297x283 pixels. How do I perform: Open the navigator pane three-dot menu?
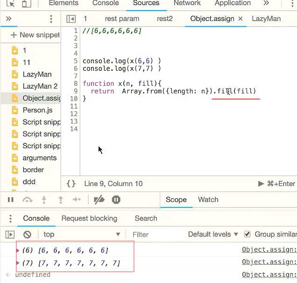pos(51,19)
